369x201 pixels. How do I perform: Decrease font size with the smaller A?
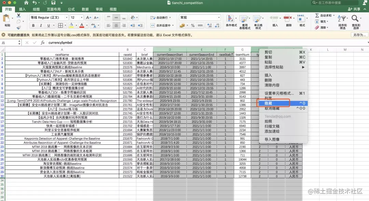(x=96, y=18)
